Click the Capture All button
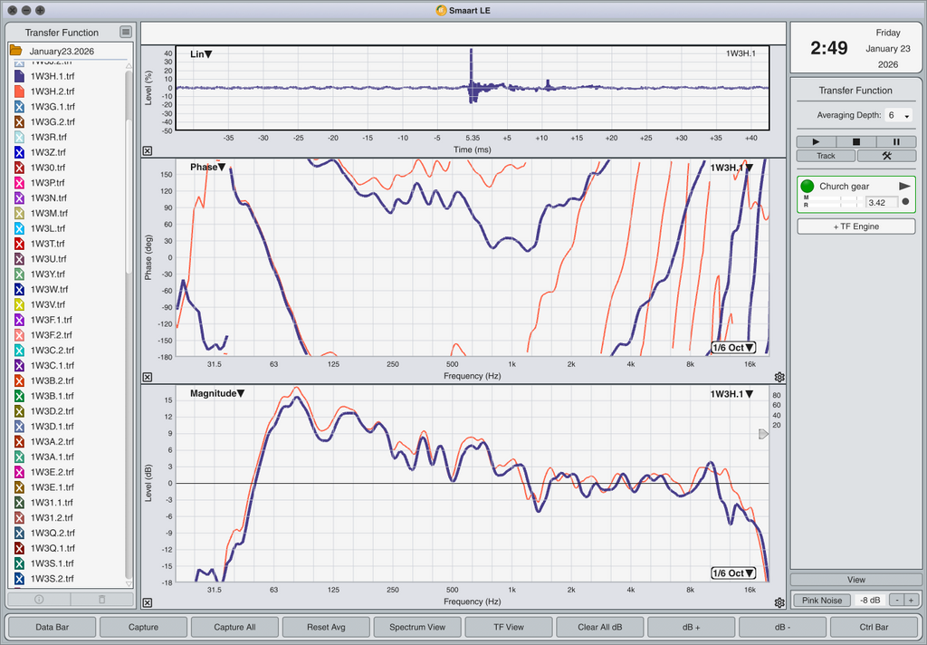Image resolution: width=927 pixels, height=645 pixels. point(234,627)
